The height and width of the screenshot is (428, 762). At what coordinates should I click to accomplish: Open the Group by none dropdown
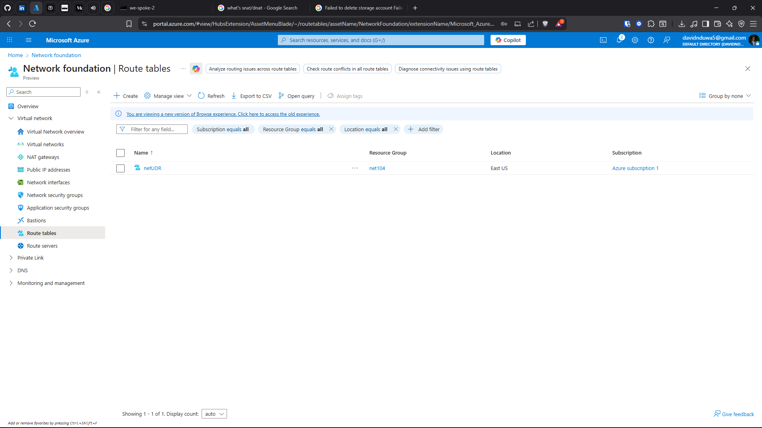tap(725, 96)
